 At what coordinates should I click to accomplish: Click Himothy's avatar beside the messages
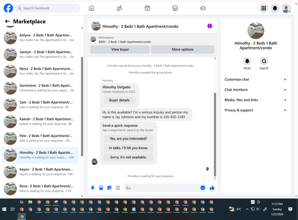pyautogui.click(x=95, y=162)
